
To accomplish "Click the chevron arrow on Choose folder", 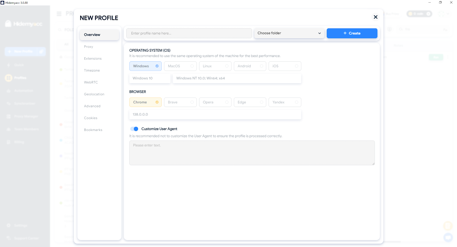I will 320,33.
